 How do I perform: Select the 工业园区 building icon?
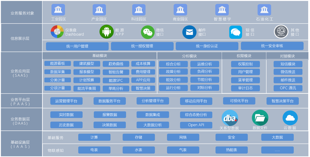tap(58, 9)
